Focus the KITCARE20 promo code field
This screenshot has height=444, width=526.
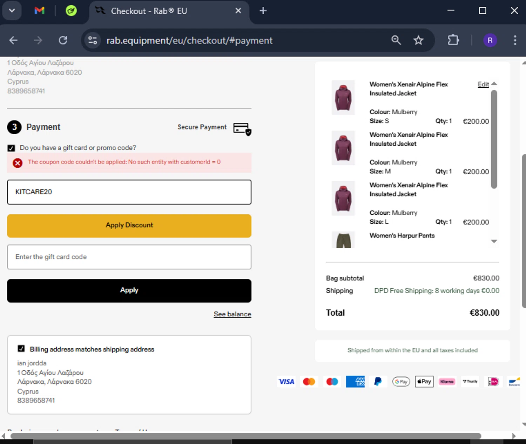point(129,192)
